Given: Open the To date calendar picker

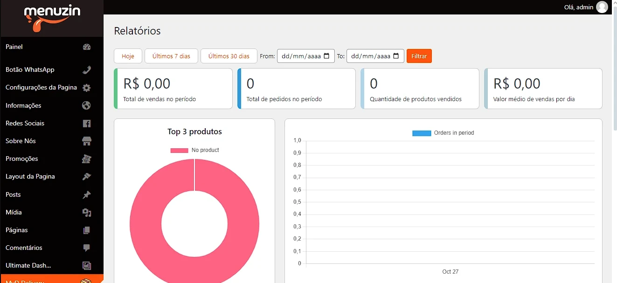Looking at the screenshot, I should pyautogui.click(x=396, y=56).
